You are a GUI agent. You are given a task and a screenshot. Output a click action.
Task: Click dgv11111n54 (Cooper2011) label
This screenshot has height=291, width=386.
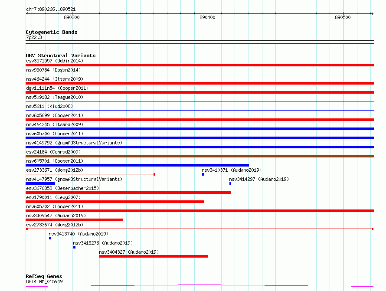pos(57,88)
